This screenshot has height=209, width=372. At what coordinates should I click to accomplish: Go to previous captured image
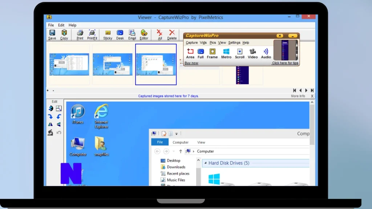pyautogui.click(x=300, y=90)
